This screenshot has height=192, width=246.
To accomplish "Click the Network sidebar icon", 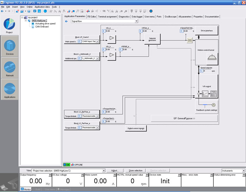I will (x=9, y=67).
